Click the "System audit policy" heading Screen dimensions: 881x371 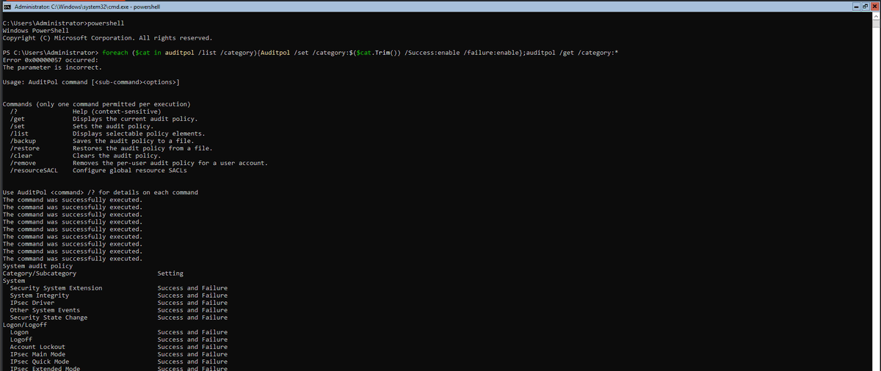(x=37, y=265)
